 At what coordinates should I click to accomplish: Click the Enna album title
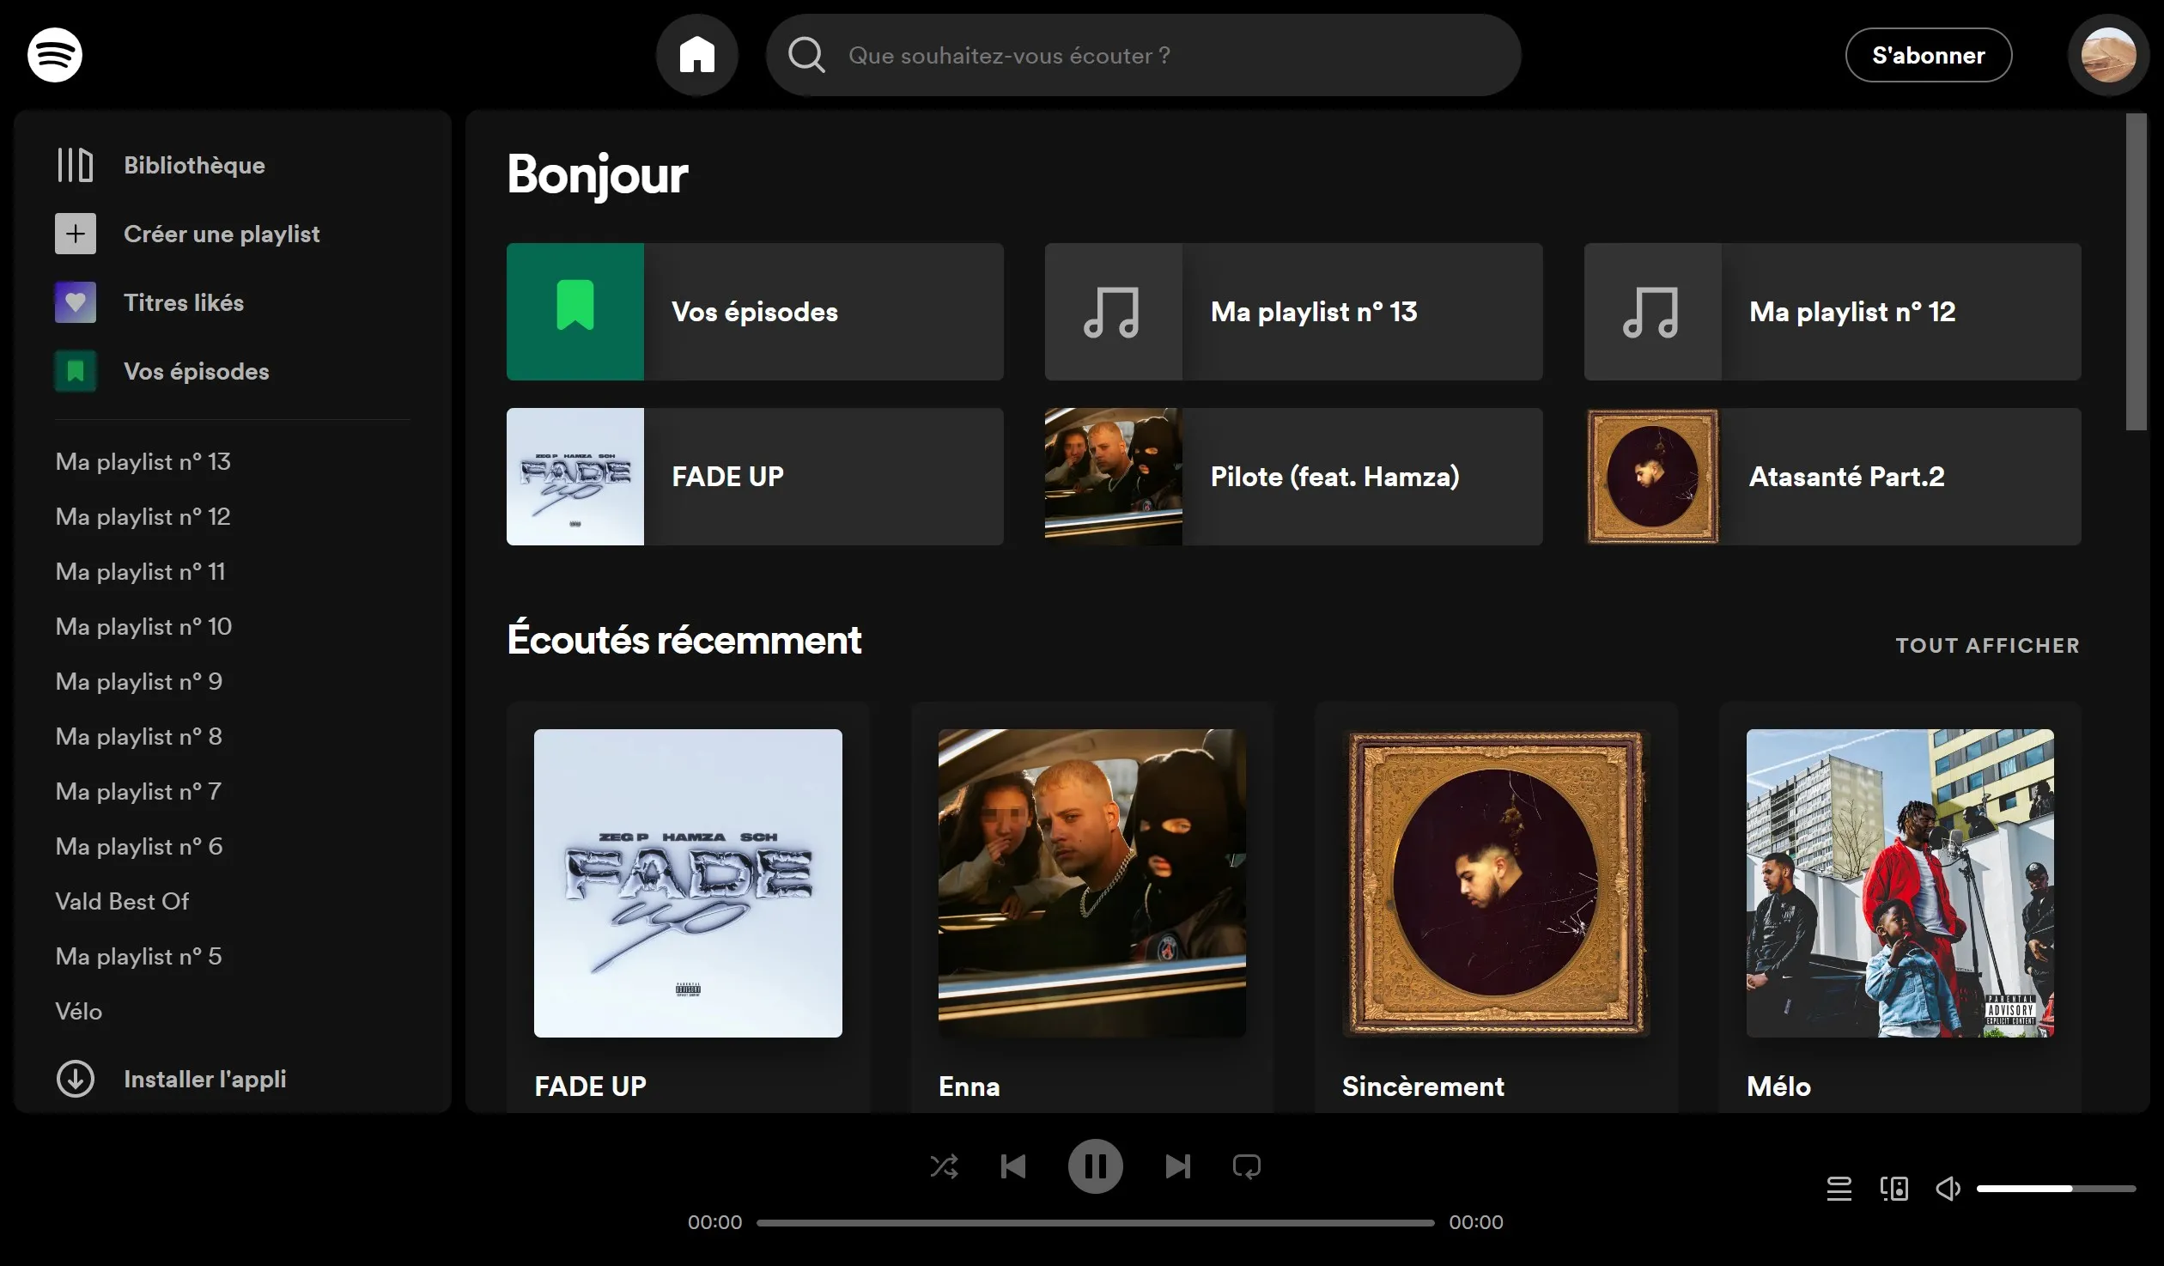click(969, 1086)
